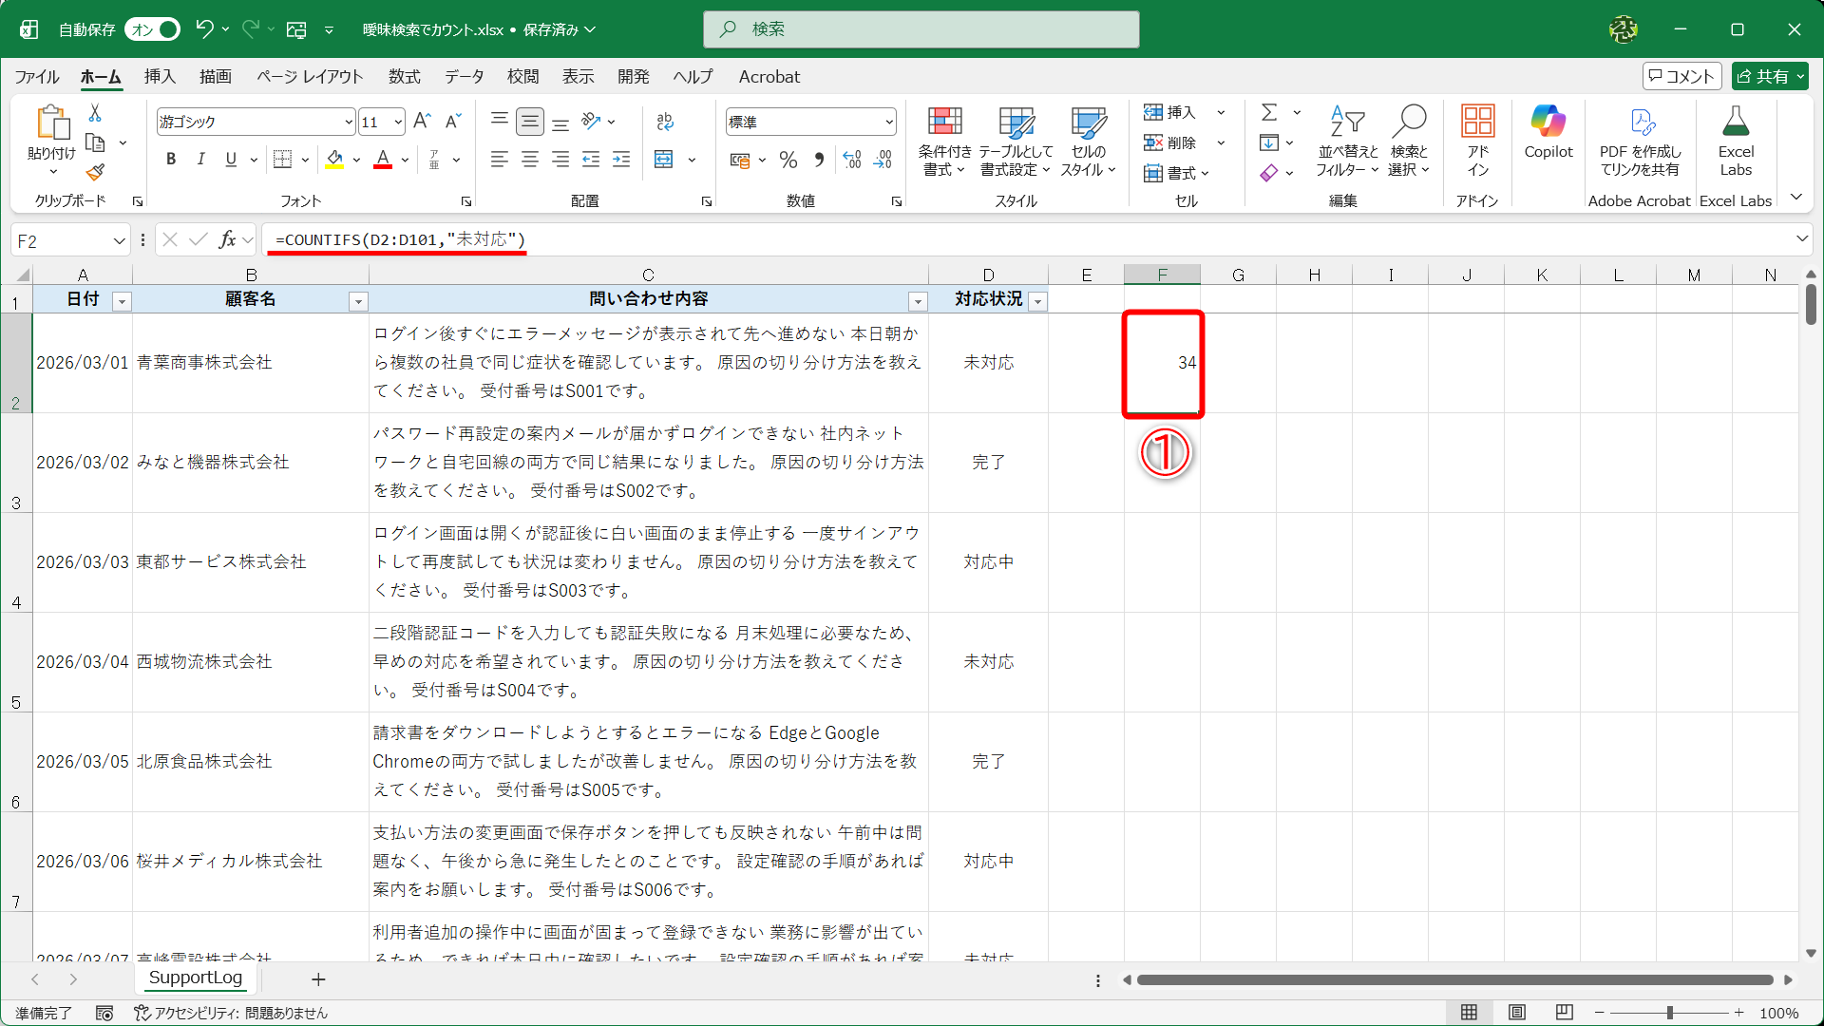Click the 共有 (Share) button
The height and width of the screenshot is (1026, 1824).
[1769, 76]
